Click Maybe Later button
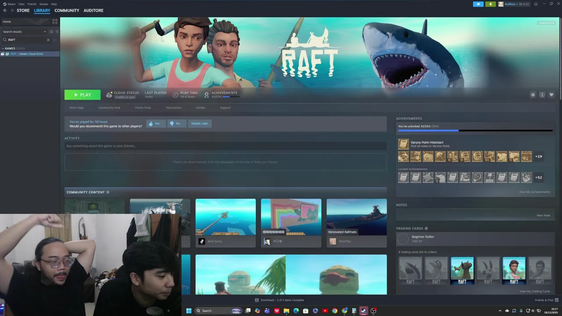The image size is (562, 316). tap(199, 124)
